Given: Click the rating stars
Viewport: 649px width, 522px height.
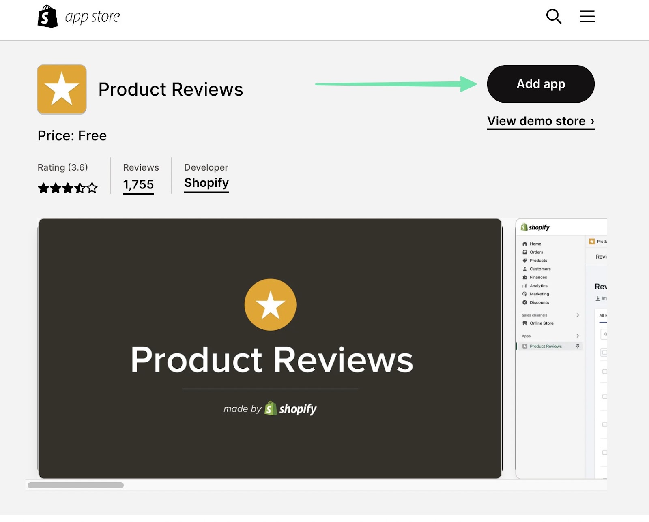Looking at the screenshot, I should [68, 188].
